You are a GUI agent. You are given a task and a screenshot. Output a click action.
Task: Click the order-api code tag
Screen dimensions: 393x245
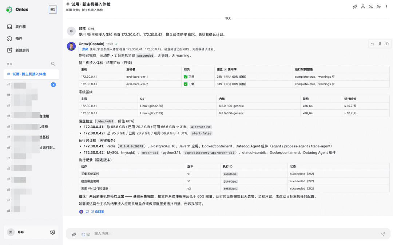tap(150, 153)
